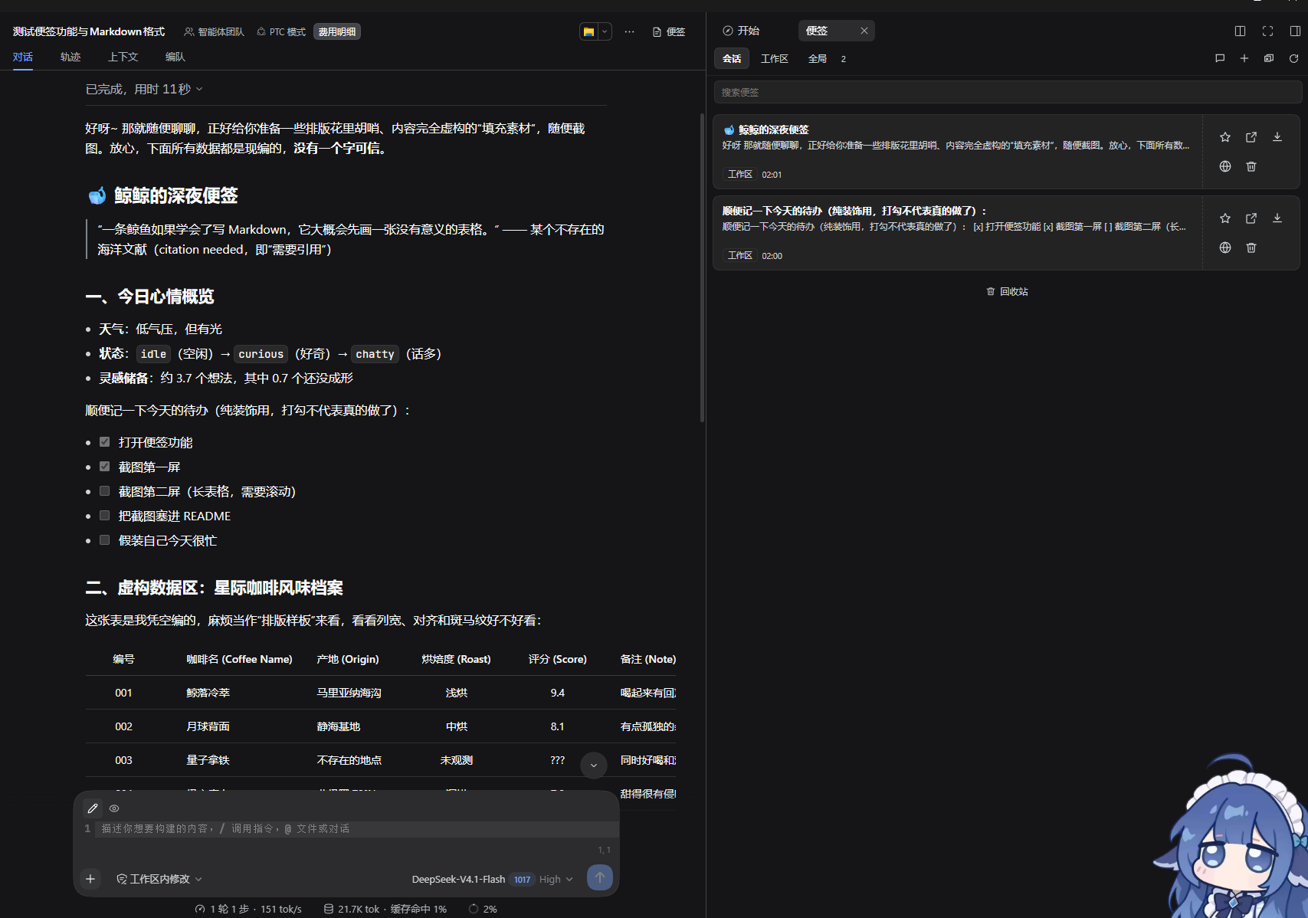Send the message with arrow button
The height and width of the screenshot is (918, 1308).
click(600, 878)
